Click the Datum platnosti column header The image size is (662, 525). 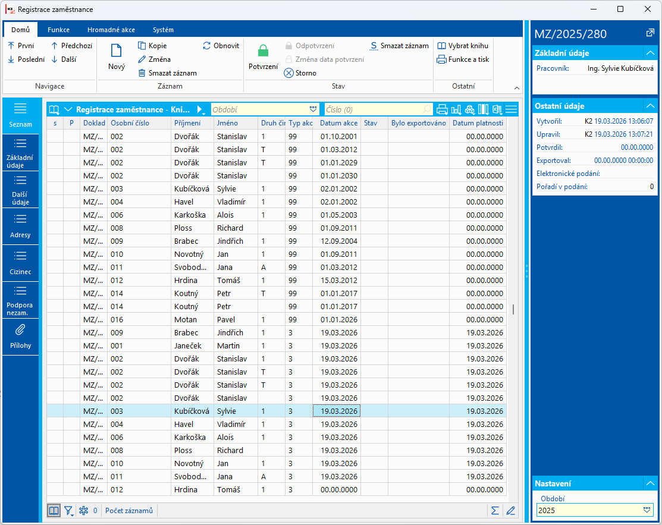pos(478,123)
